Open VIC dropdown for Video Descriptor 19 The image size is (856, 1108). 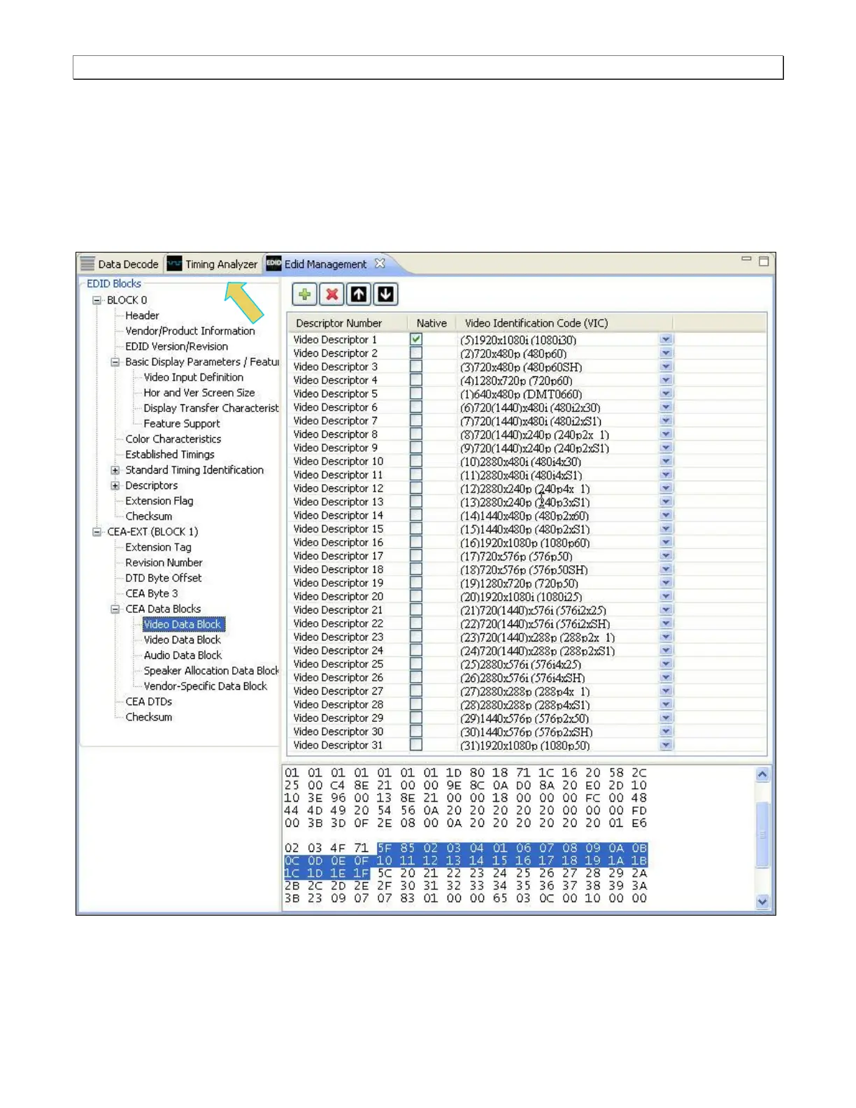(666, 583)
